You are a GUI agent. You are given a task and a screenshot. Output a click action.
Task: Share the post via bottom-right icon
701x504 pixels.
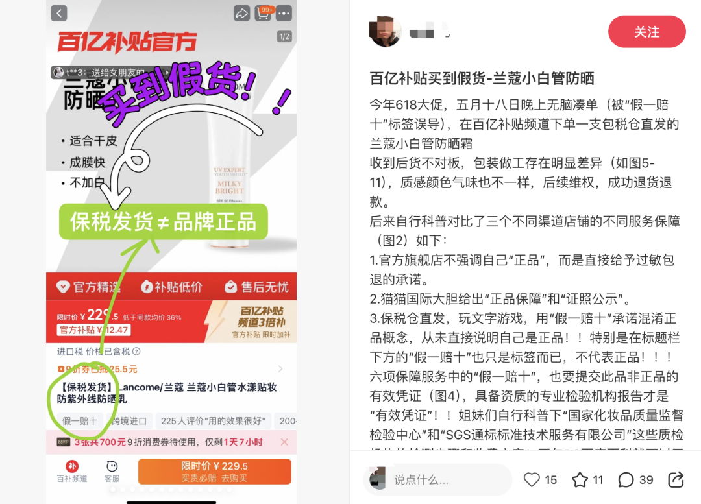[x=676, y=479]
